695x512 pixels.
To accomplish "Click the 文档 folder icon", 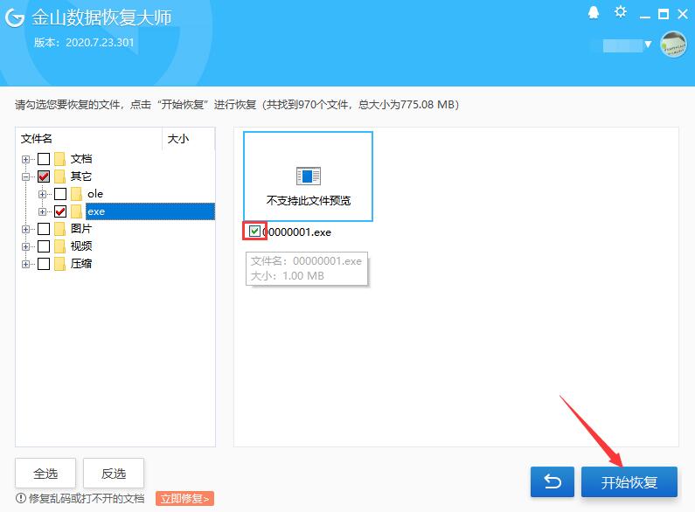I will point(59,158).
